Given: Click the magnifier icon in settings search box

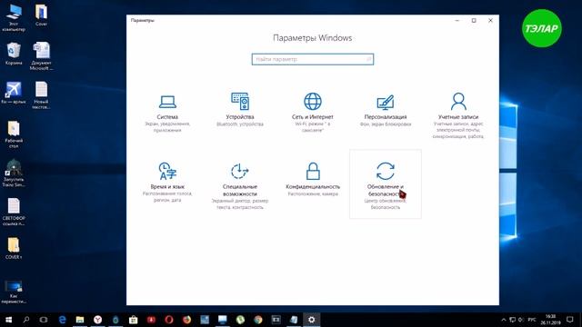Looking at the screenshot, I should [368, 59].
